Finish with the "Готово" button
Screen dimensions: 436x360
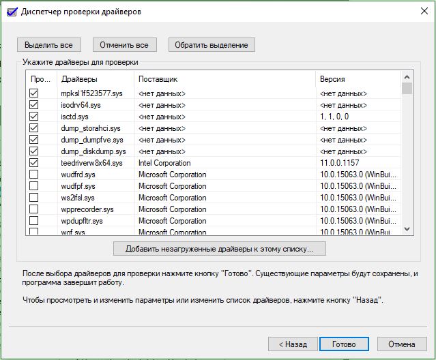(x=344, y=344)
